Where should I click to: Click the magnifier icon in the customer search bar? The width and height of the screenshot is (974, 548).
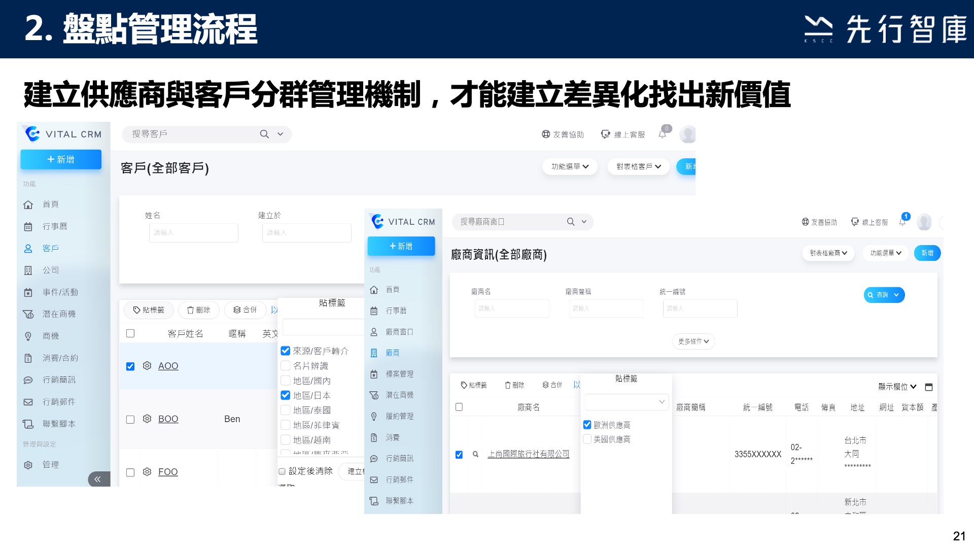pyautogui.click(x=264, y=134)
